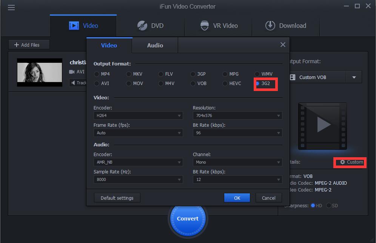Open video Bit Rate dropdown showing 96
Image resolution: width=376 pixels, height=243 pixels.
(x=237, y=133)
